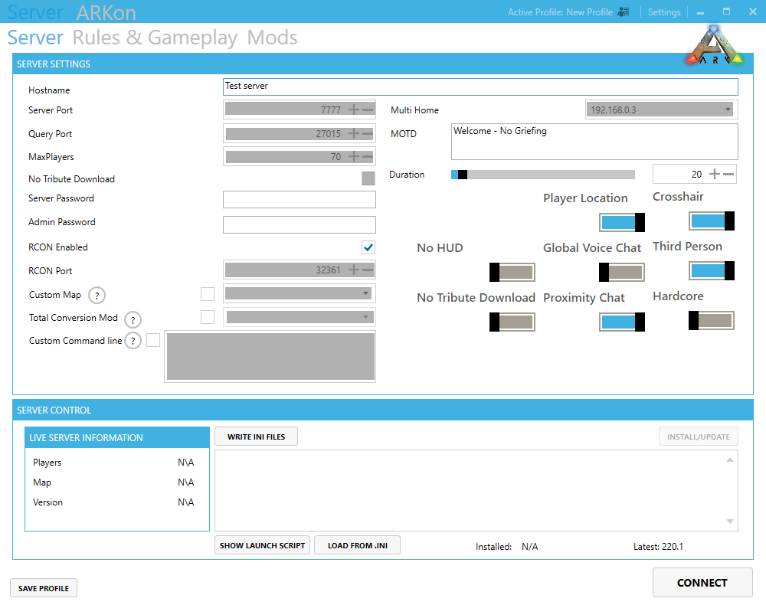Toggle the Hardcore switch on
The image size is (766, 605).
(712, 320)
